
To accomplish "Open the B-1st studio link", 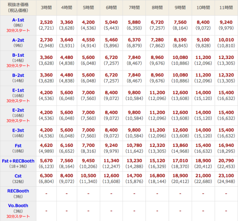I will click(x=18, y=55).
